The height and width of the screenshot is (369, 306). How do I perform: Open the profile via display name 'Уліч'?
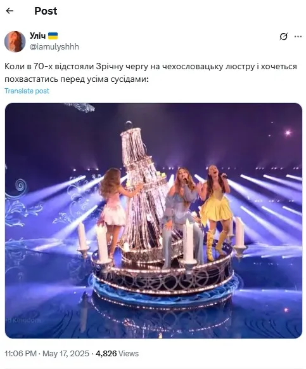pyautogui.click(x=38, y=36)
